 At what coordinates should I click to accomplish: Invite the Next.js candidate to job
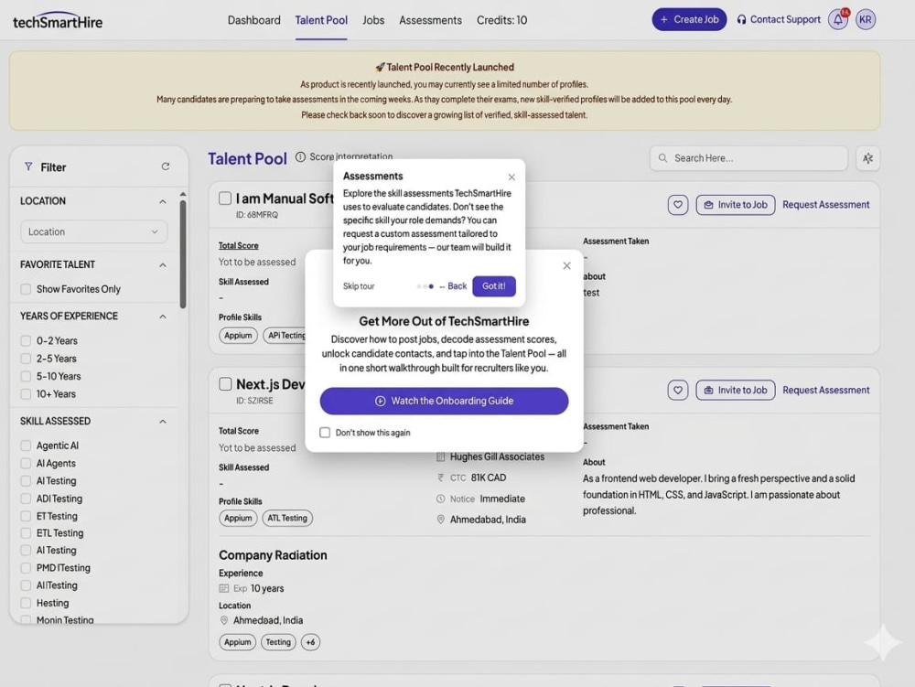click(x=736, y=391)
